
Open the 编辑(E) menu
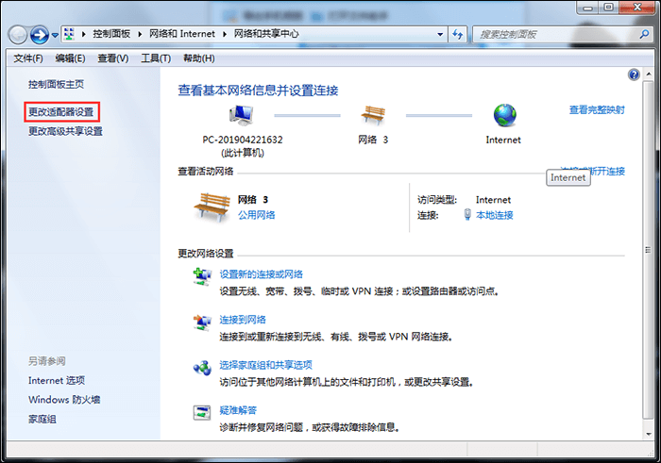tap(70, 58)
